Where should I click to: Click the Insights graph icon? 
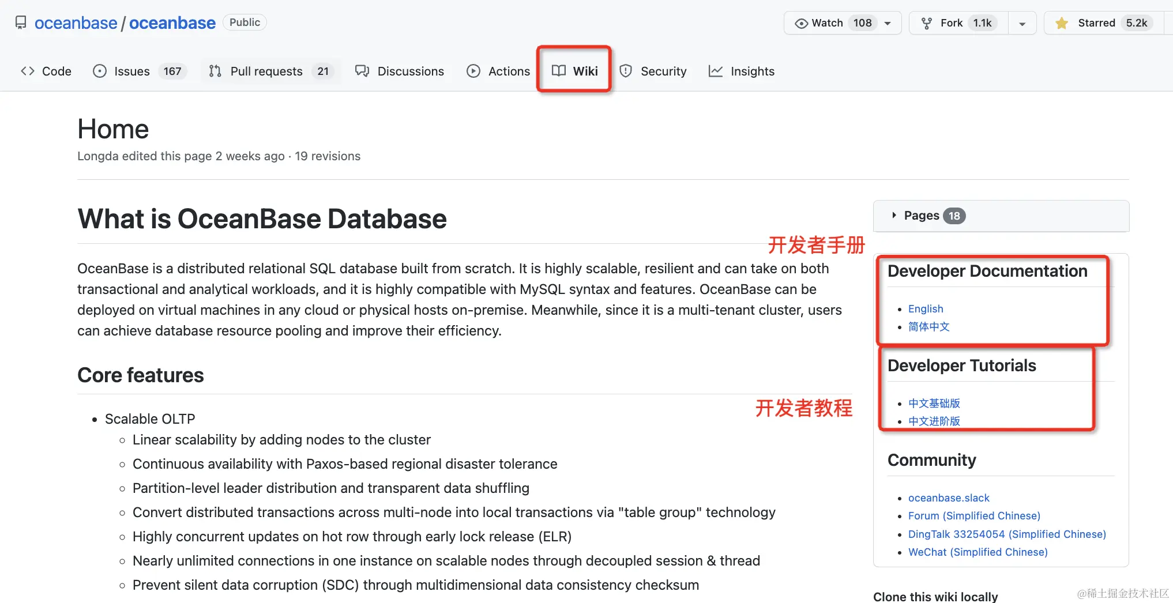[716, 71]
